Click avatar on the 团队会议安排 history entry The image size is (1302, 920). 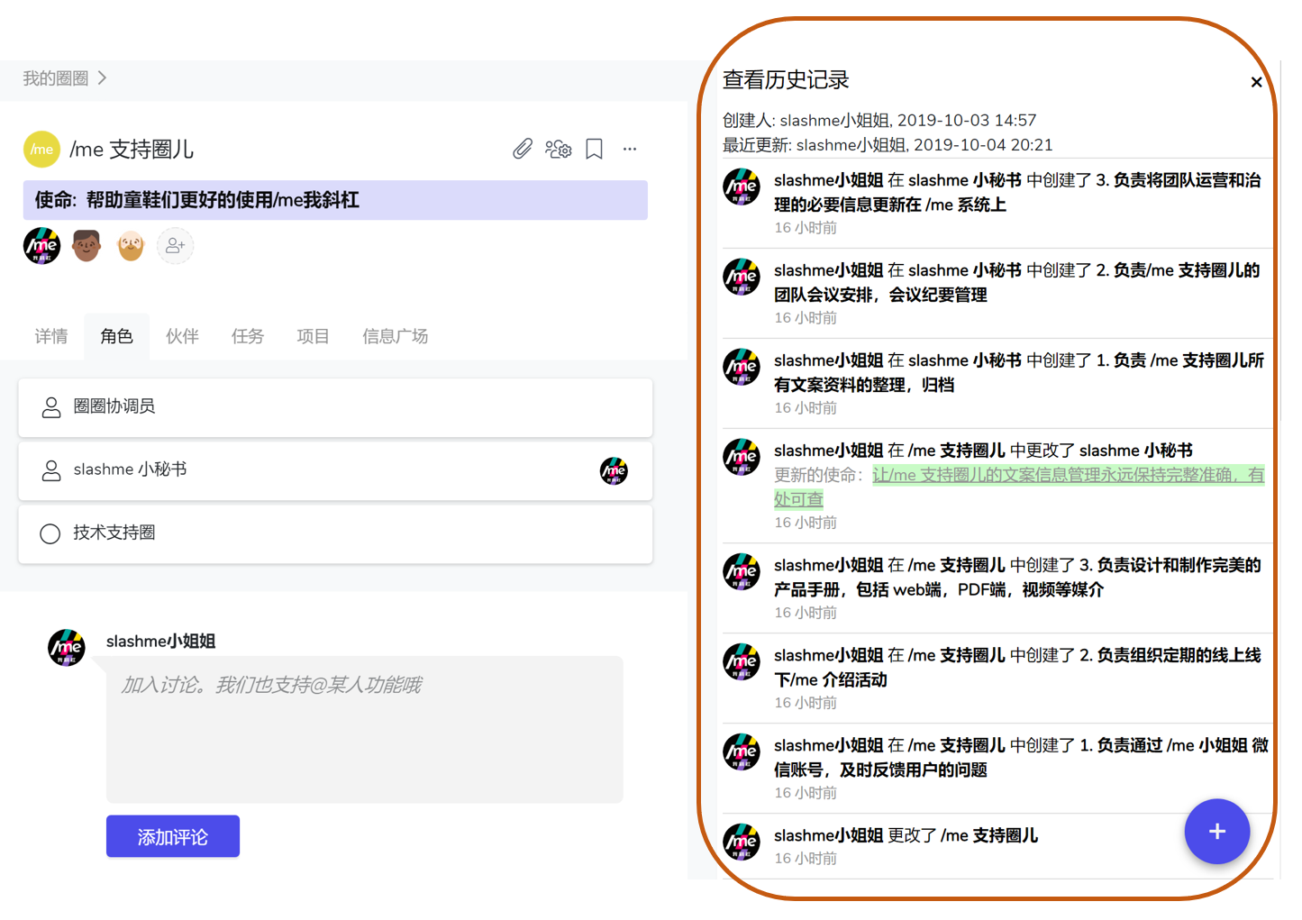pyautogui.click(x=742, y=278)
